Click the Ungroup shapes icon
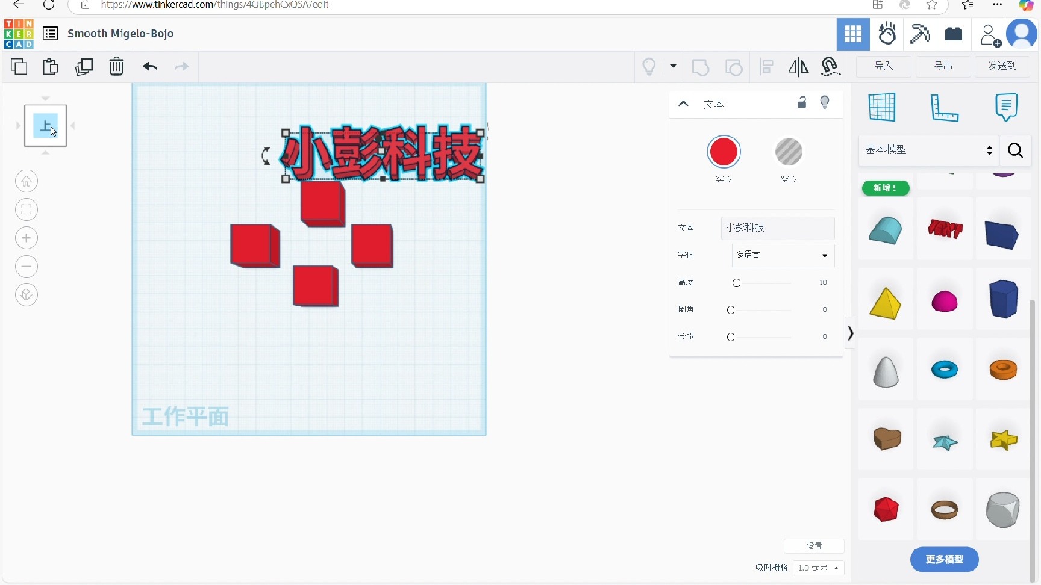The width and height of the screenshot is (1041, 585). tap(734, 67)
